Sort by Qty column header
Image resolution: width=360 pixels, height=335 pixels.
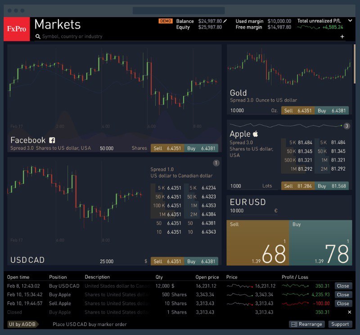click(x=159, y=277)
